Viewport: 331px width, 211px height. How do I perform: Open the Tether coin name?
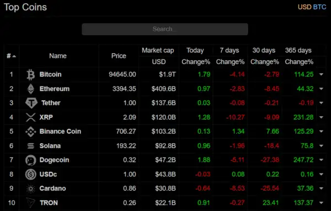click(x=51, y=103)
